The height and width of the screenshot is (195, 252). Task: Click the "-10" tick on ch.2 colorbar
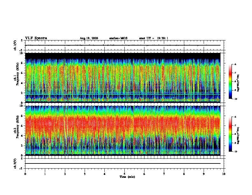pyautogui.click(x=235, y=152)
